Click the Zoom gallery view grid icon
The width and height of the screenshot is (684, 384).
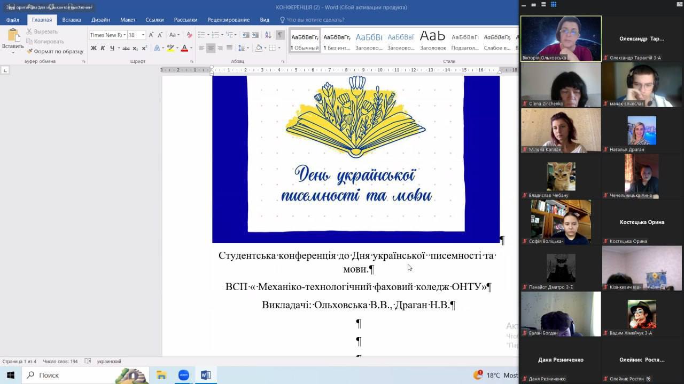coord(554,4)
